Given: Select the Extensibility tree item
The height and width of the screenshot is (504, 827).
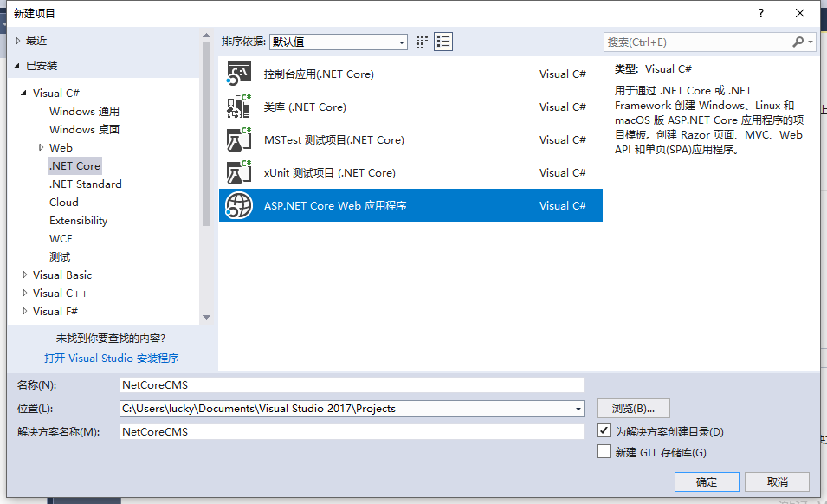Looking at the screenshot, I should 79,220.
